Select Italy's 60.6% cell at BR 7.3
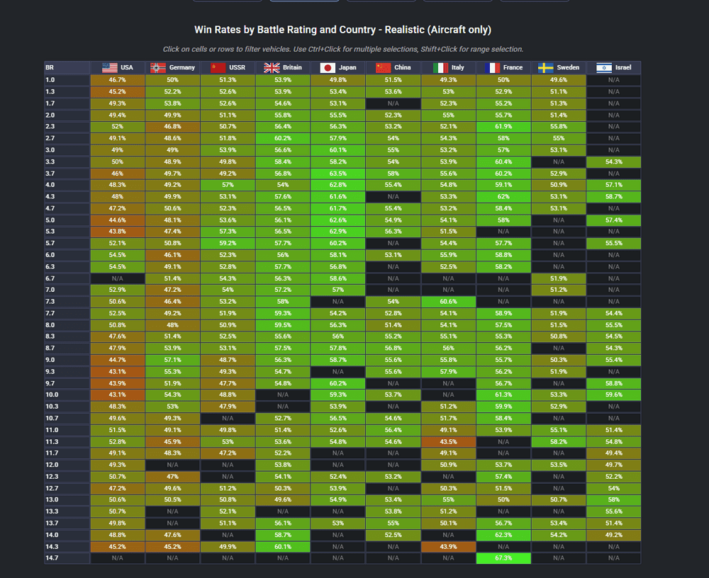Screen dimensions: 709x578 (448, 302)
